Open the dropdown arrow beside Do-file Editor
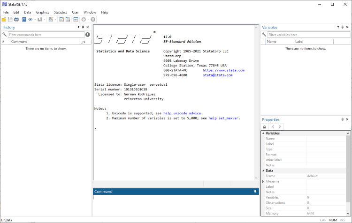352x223 pixels. [x=55, y=20]
